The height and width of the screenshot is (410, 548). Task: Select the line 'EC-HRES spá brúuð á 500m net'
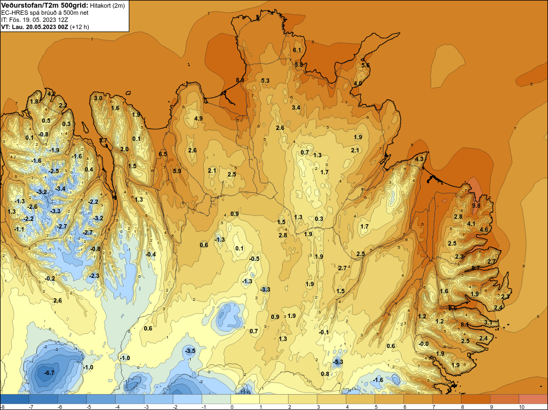45,13
